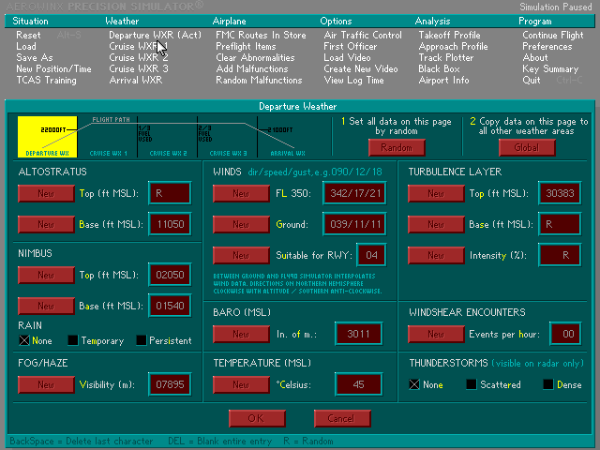Open the Analysis menu
Image resolution: width=600 pixels, height=450 pixels.
[x=432, y=21]
